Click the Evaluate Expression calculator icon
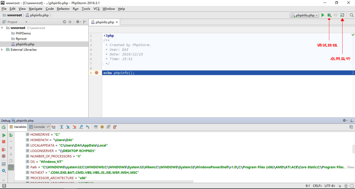Screen dimensions: 355x189 coord(96,127)
